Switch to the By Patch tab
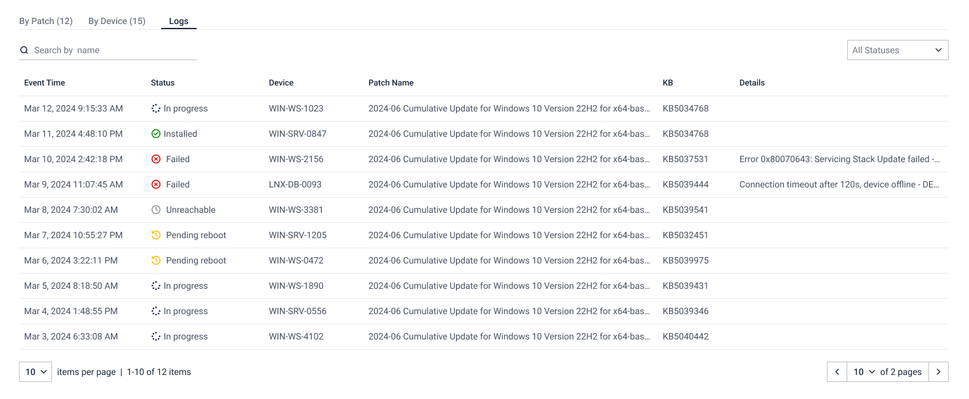 click(46, 21)
